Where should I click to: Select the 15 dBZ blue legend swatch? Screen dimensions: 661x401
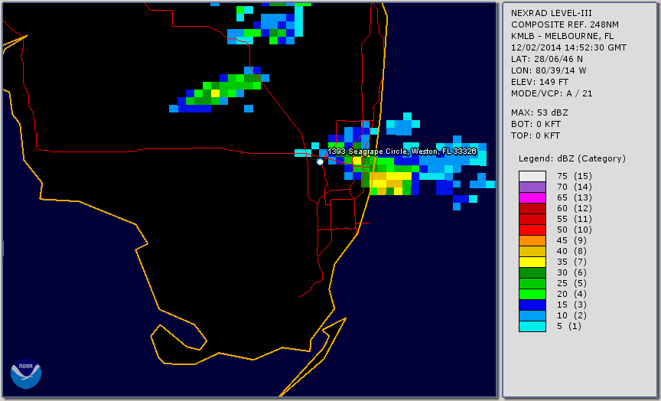click(532, 305)
